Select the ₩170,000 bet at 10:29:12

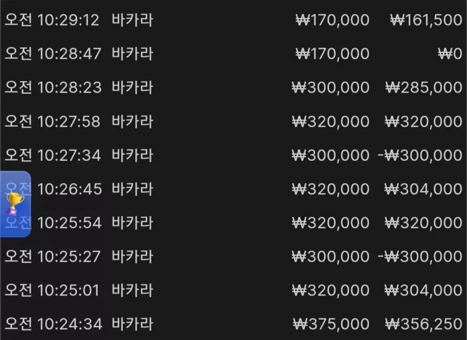(x=332, y=20)
